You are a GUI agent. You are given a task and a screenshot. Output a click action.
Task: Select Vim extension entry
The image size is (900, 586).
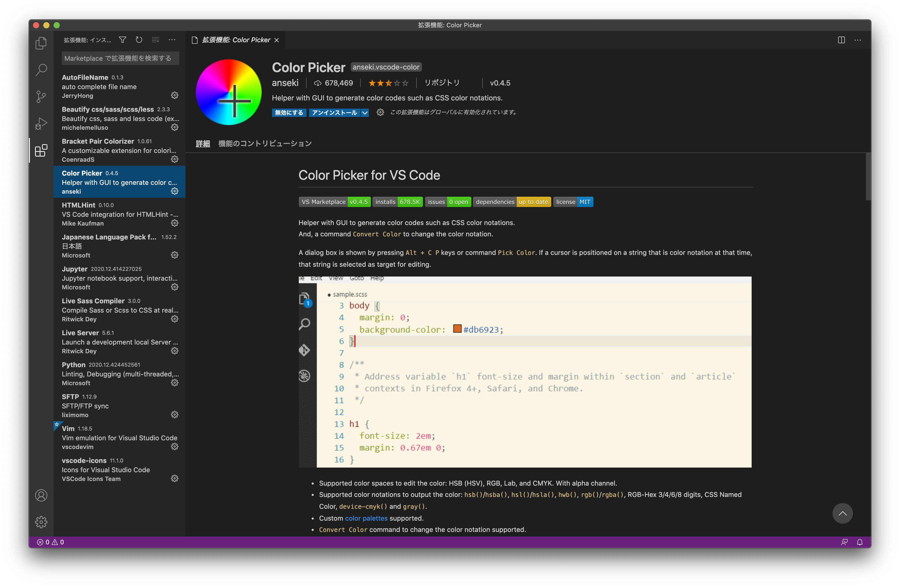click(x=120, y=437)
